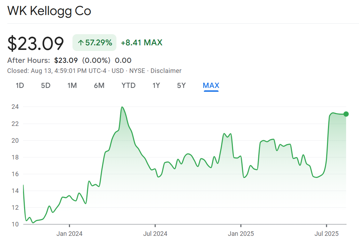The height and width of the screenshot is (247, 359).
Task: Click the WK Kellogg Co title
Action: click(x=49, y=11)
